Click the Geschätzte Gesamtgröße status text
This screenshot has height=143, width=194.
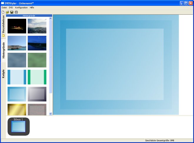coord(160,140)
